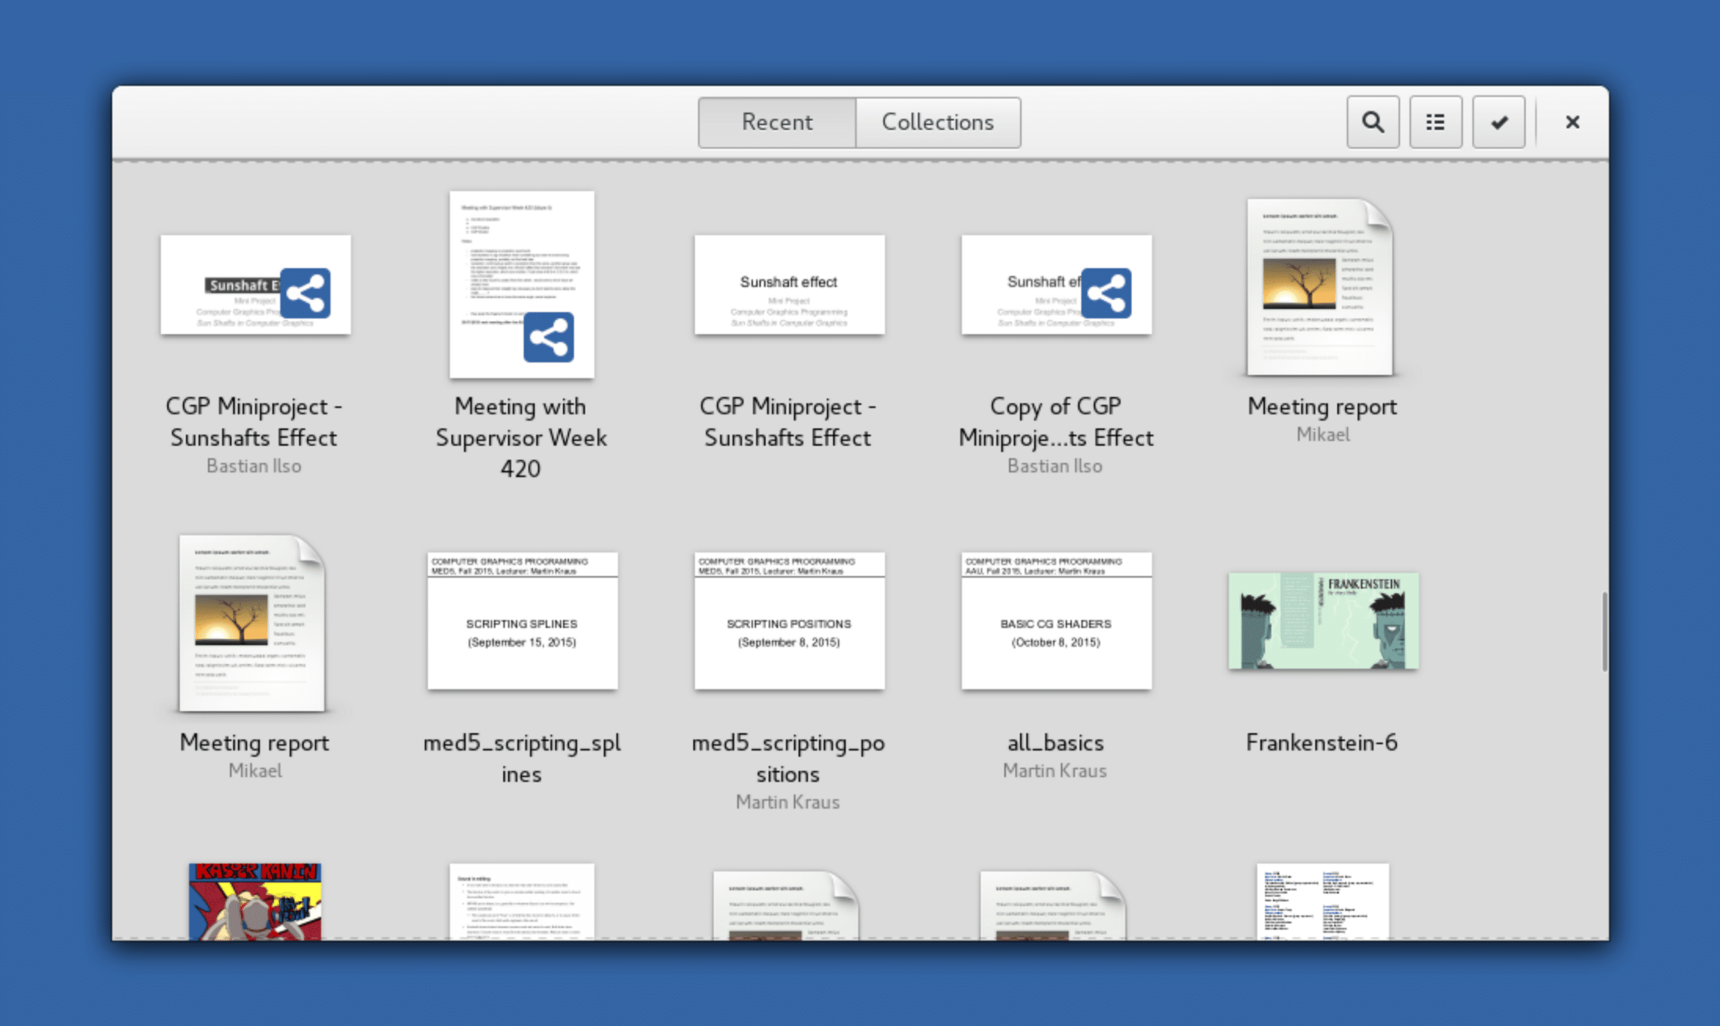Click the vertical scrollbar handle
The width and height of the screenshot is (1720, 1026).
click(1604, 631)
